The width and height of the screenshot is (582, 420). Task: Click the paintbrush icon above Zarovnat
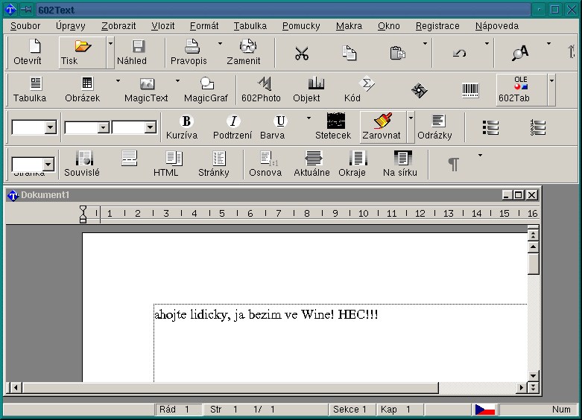[383, 120]
